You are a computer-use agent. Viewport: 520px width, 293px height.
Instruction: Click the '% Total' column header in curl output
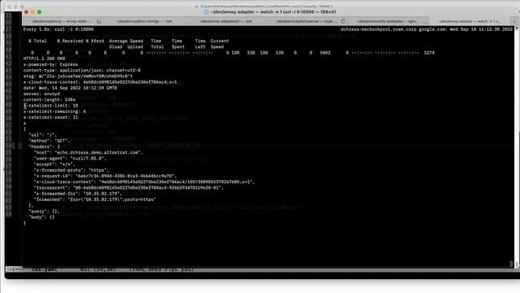37,42
